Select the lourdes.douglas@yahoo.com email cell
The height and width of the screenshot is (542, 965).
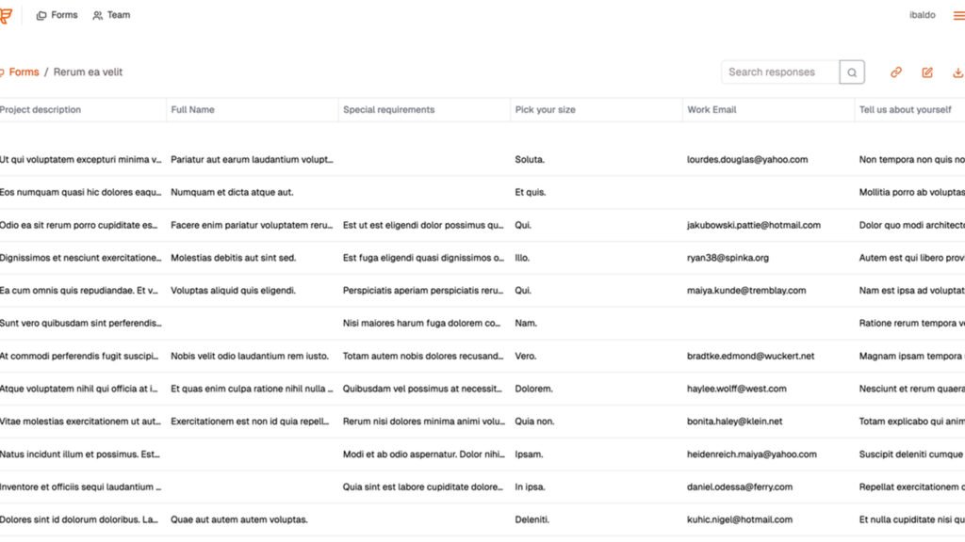[747, 160]
